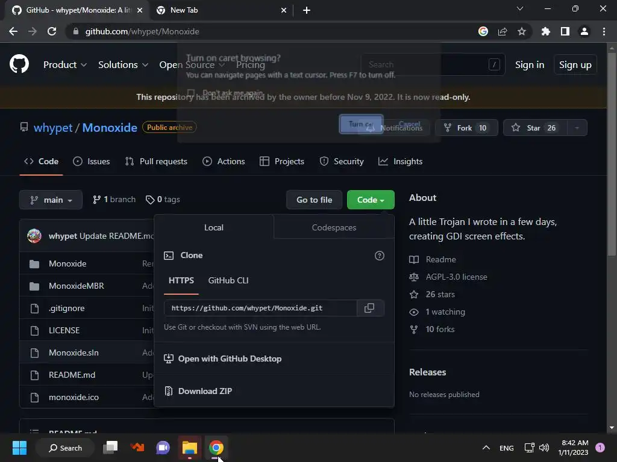This screenshot has width=617, height=462.
Task: Click the Chrome address bar URL
Action: point(142,31)
